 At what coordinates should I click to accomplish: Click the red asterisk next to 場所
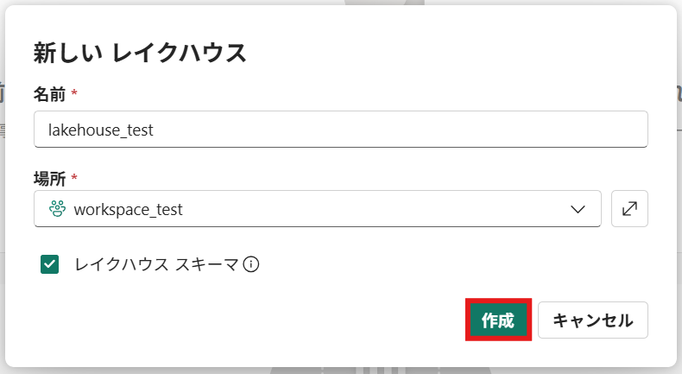tap(74, 179)
